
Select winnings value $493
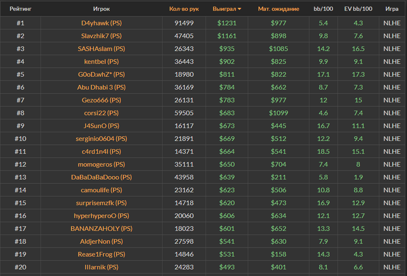pos(227,267)
